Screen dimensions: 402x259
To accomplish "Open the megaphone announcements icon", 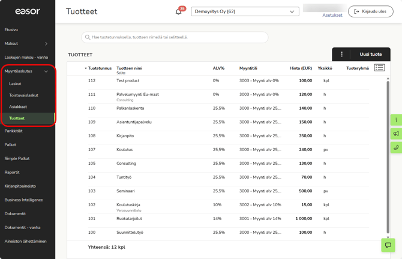I will [396, 134].
